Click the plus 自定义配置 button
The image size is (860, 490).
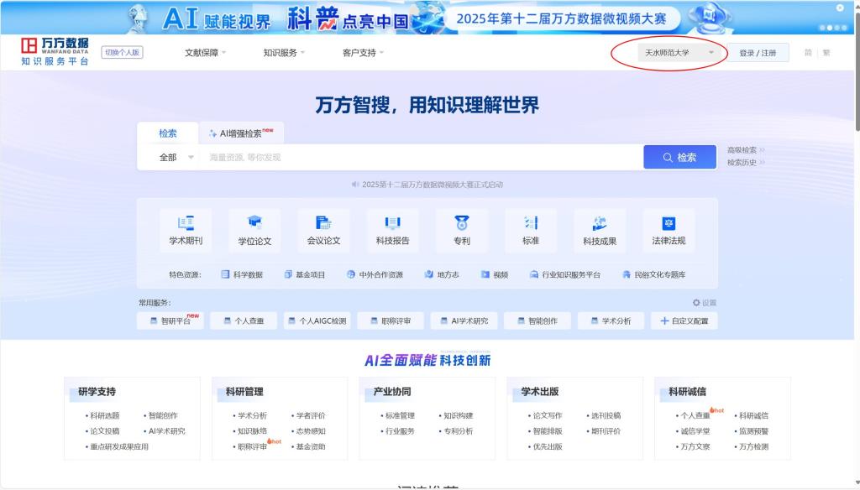tap(684, 321)
